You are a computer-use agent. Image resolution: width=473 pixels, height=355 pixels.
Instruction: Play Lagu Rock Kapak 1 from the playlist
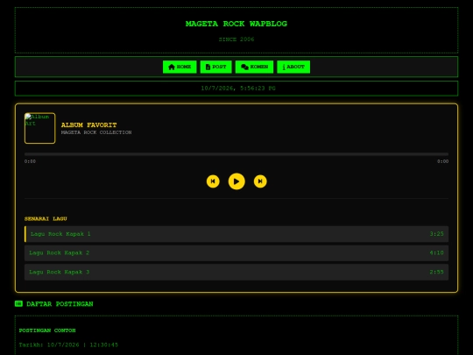click(236, 234)
